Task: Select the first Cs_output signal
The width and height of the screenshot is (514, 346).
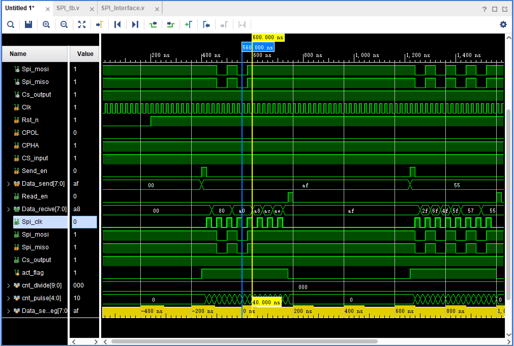Action: (37, 95)
